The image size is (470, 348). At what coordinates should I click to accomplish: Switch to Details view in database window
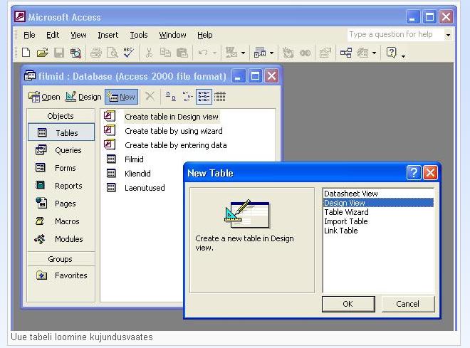pyautogui.click(x=220, y=97)
